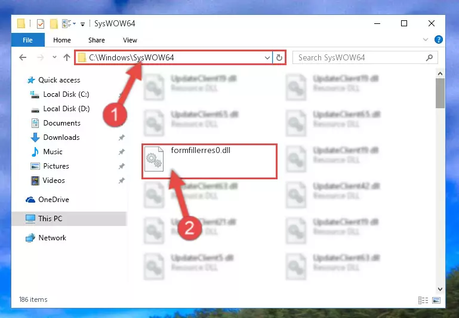
Task: Click the scroll down arrow of file list
Action: (x=440, y=289)
